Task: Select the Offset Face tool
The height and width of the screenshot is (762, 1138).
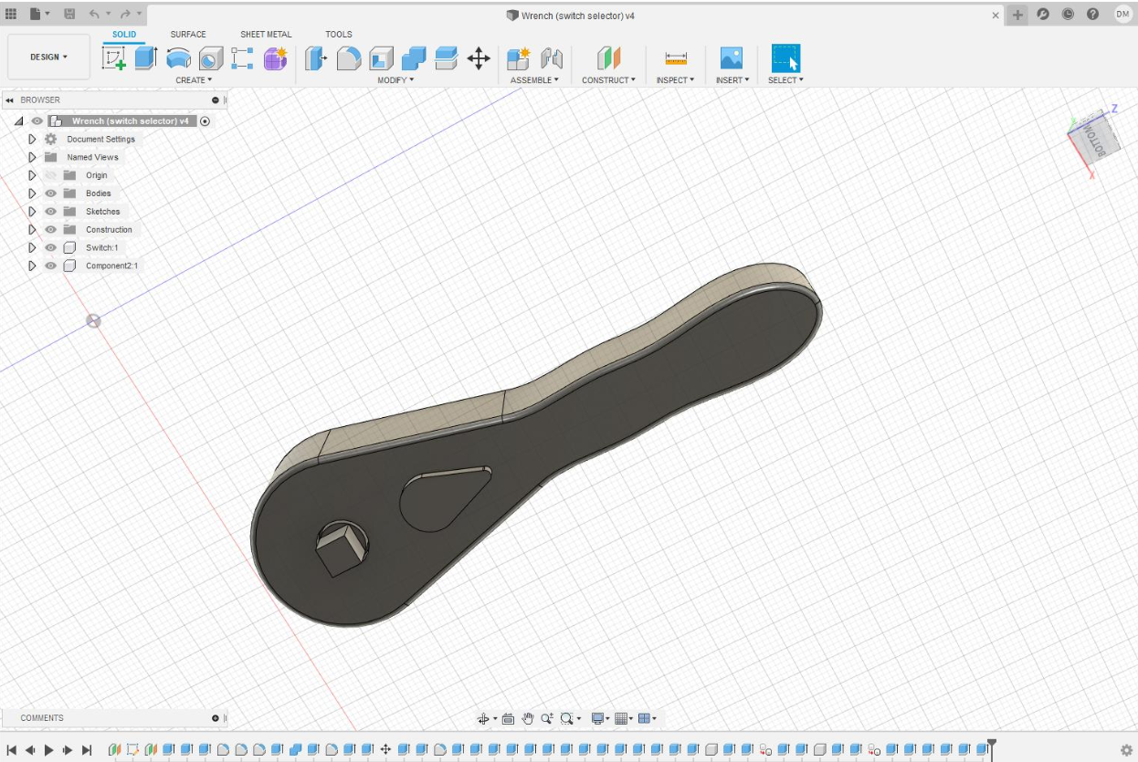Action: point(446,59)
